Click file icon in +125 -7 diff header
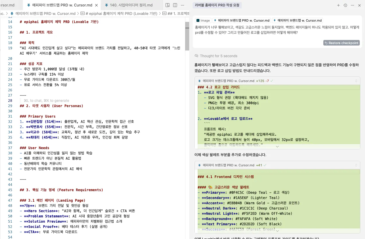This screenshot has height=239, width=365. [x=199, y=81]
